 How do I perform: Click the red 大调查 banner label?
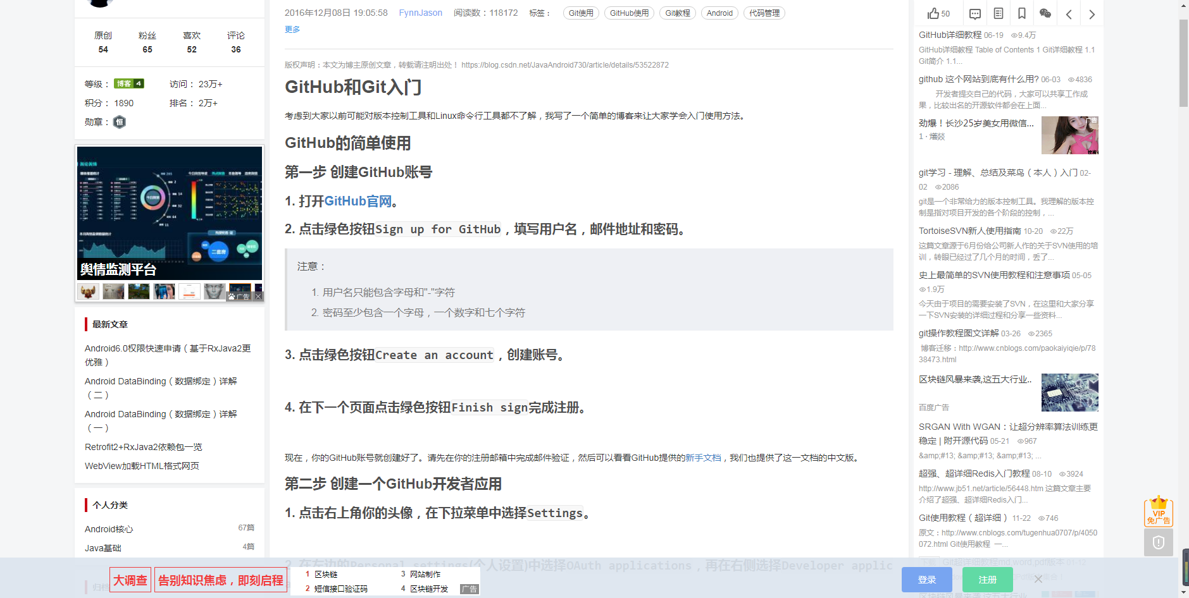pyautogui.click(x=130, y=580)
